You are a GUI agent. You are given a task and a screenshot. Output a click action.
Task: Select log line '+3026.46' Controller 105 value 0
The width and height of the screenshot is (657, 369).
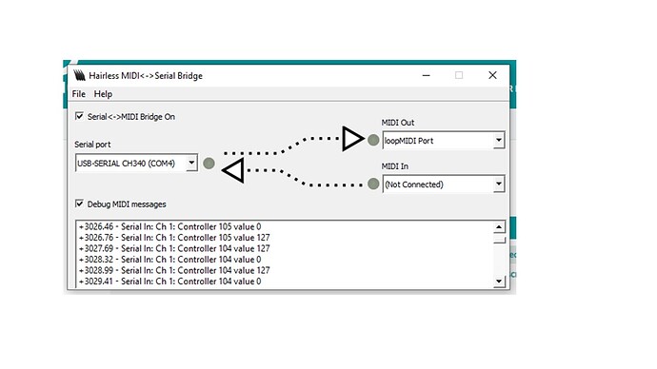[x=169, y=226]
